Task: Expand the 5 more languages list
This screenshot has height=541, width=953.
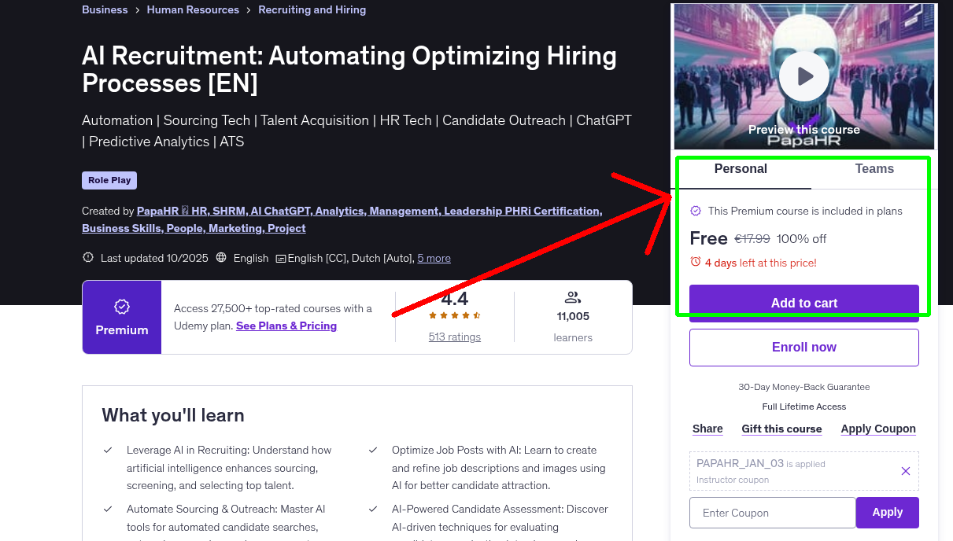Action: coord(434,257)
